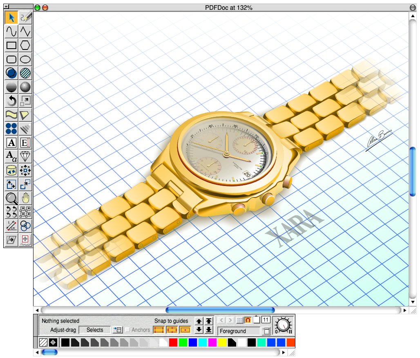Select the no-colour hatched swatch
The height and width of the screenshot is (358, 420).
43,342
